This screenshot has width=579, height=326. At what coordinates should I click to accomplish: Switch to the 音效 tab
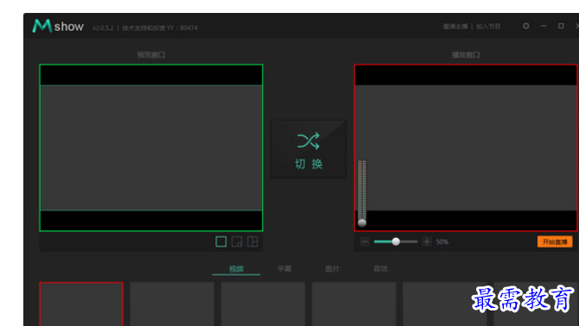pos(380,268)
